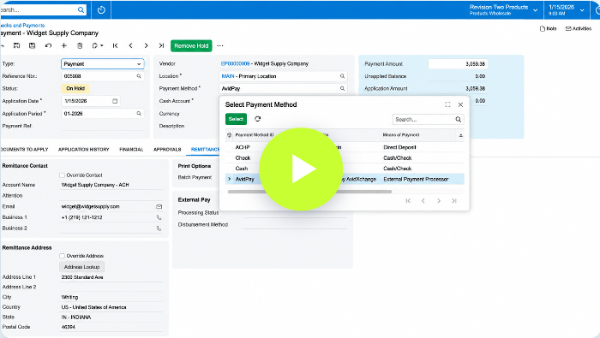This screenshot has height=338, width=600.
Task: Toggle the Override Address checkbox
Action: tap(62, 256)
